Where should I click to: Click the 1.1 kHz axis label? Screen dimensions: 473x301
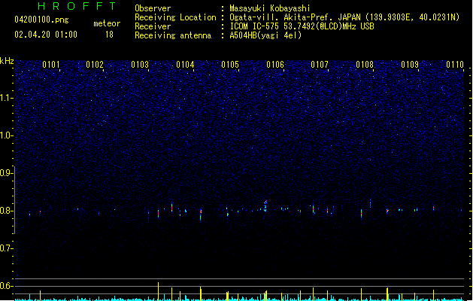pyautogui.click(x=6, y=98)
